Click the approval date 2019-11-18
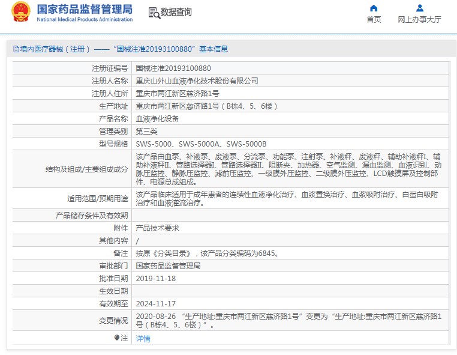457x355 pixels. click(156, 278)
